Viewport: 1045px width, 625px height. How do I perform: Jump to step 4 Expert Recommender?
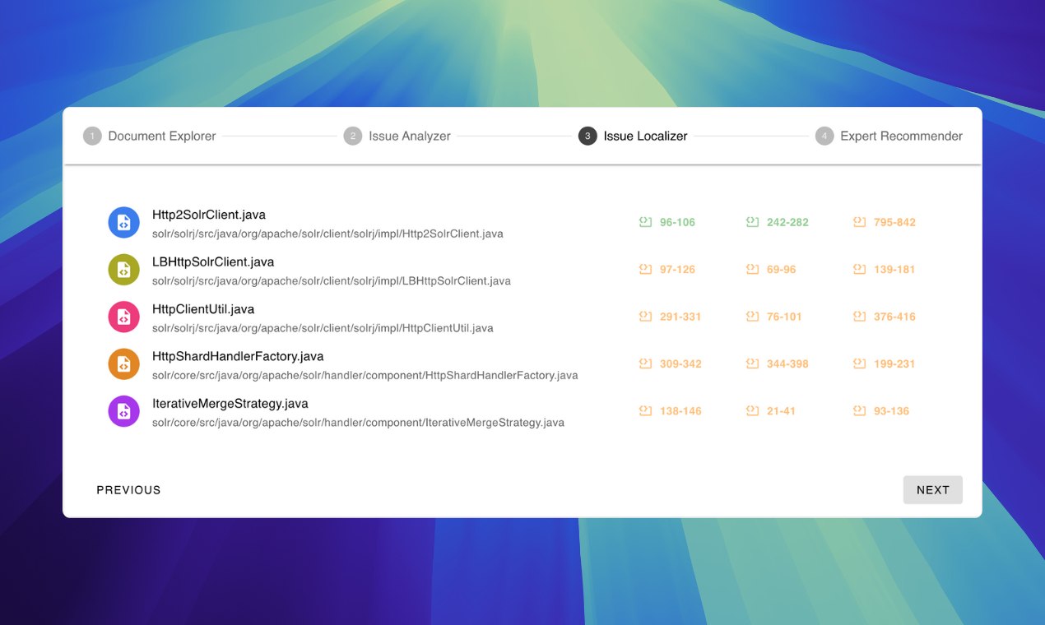click(889, 136)
